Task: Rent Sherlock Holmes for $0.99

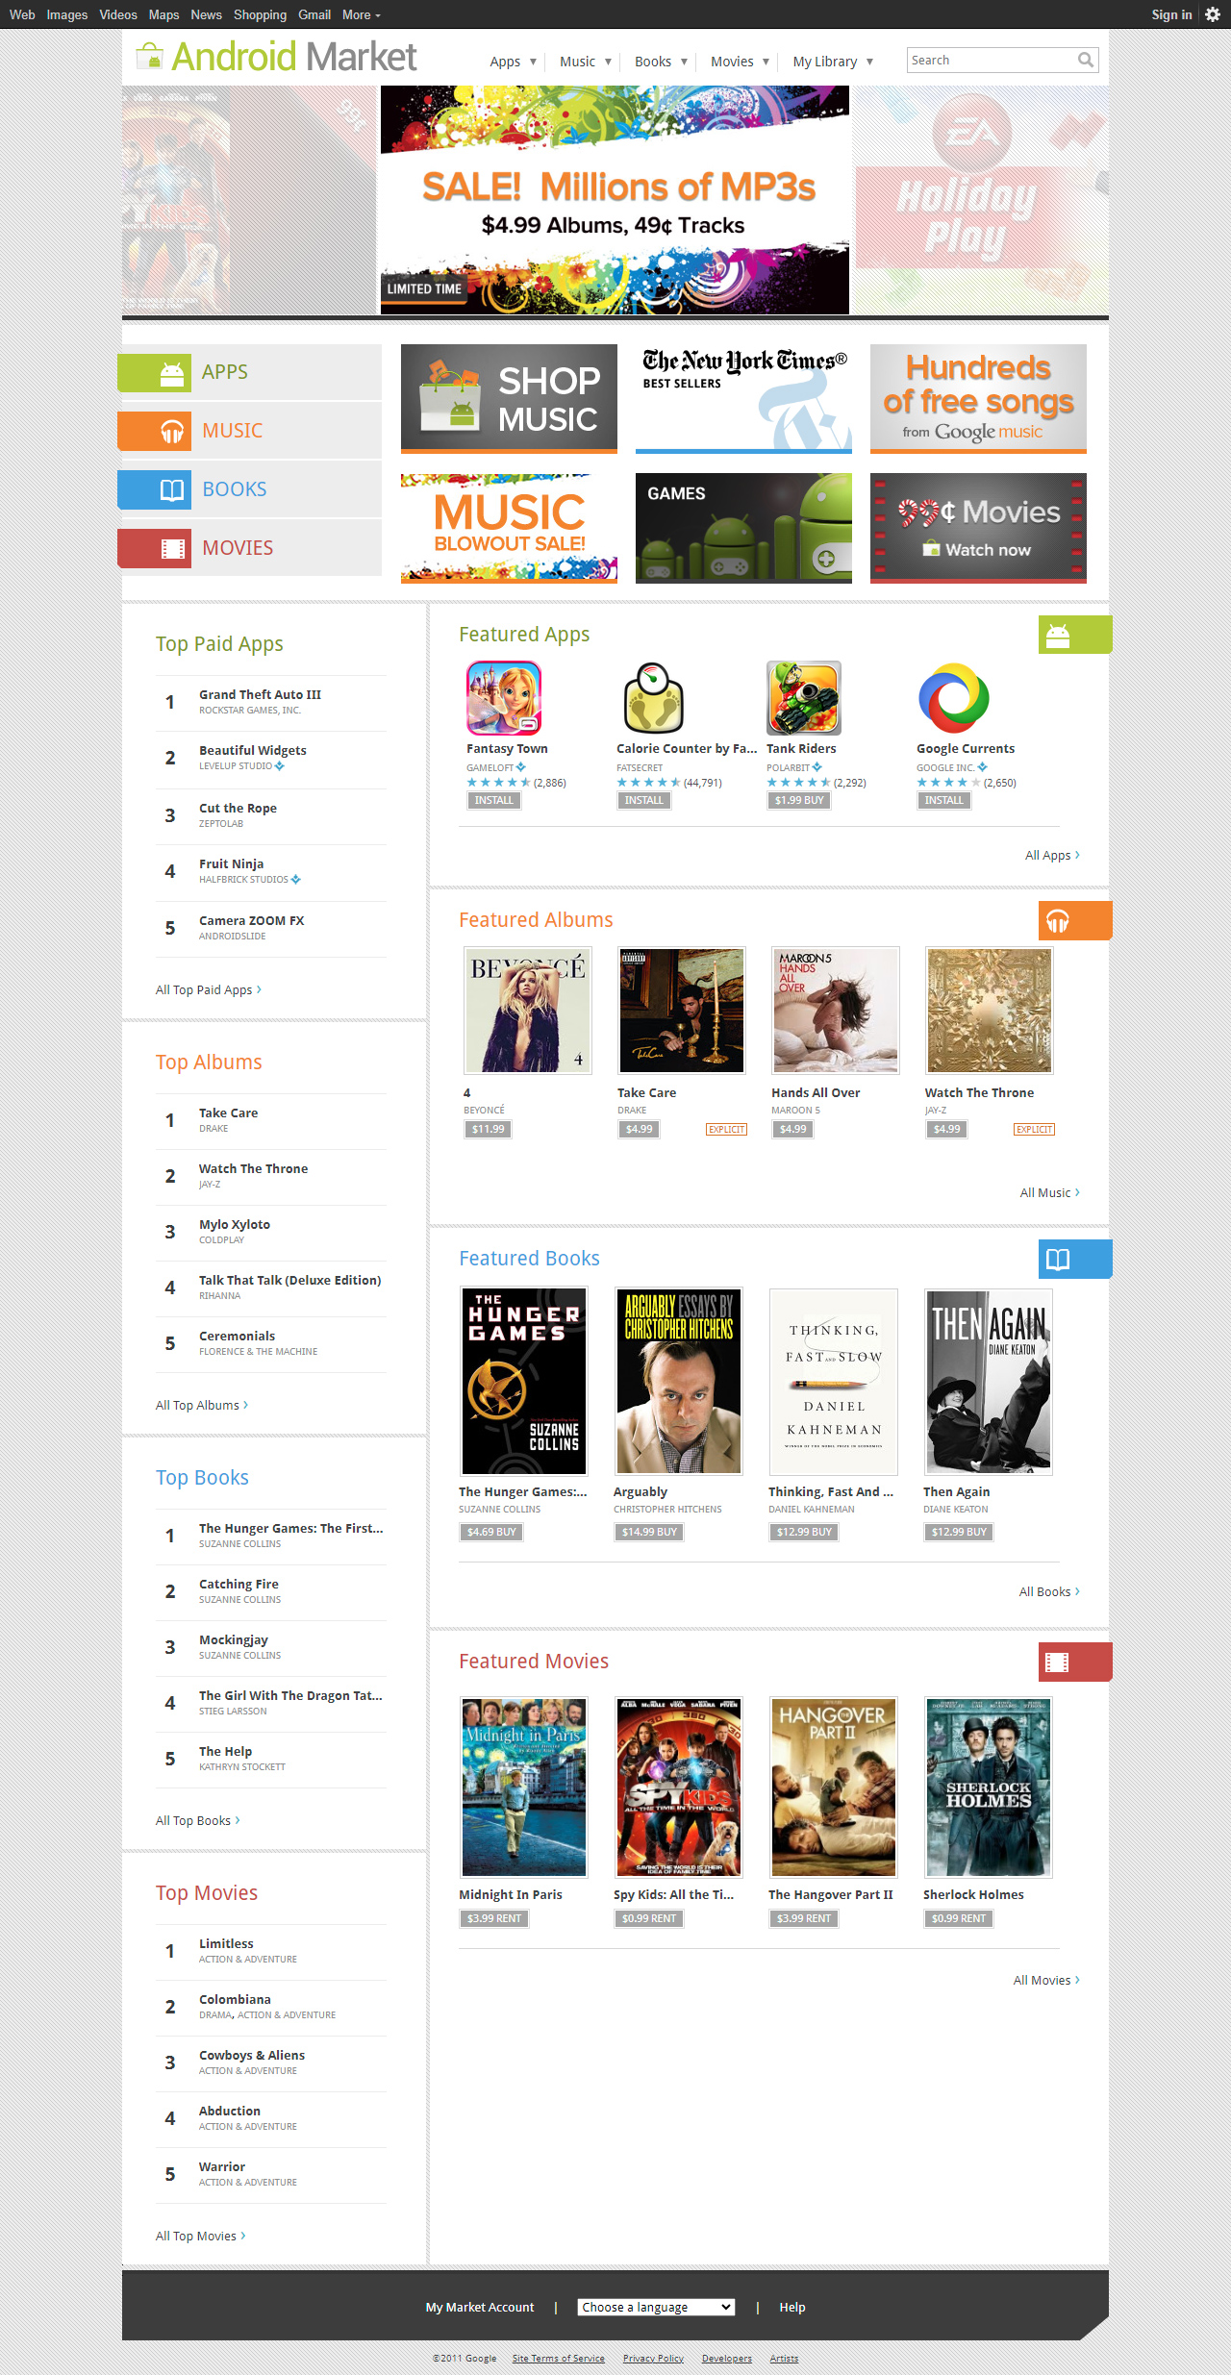Action: click(958, 1918)
